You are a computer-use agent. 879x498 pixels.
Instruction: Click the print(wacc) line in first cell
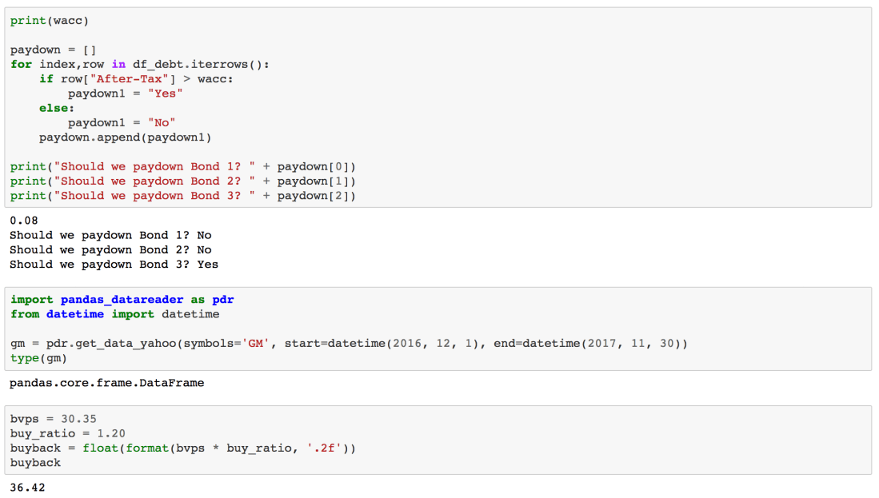[x=50, y=21]
